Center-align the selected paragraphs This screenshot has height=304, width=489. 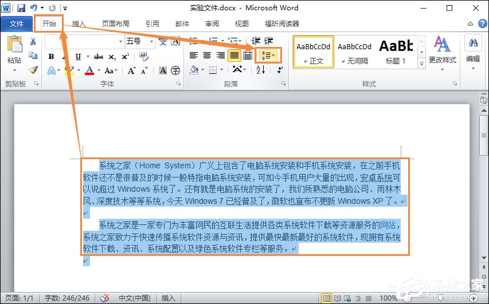(207, 56)
